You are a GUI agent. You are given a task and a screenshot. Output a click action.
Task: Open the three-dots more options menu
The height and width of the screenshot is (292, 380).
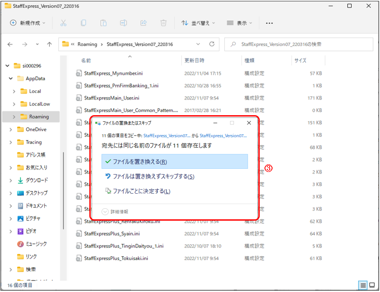tap(269, 23)
